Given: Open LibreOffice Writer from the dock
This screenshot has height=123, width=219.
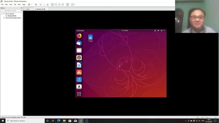Looking at the screenshot, I should 79,65.
